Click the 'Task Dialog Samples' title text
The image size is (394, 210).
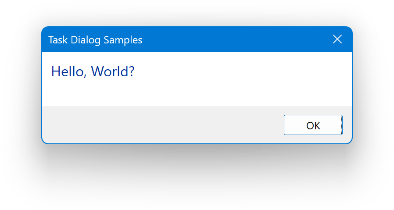point(95,40)
